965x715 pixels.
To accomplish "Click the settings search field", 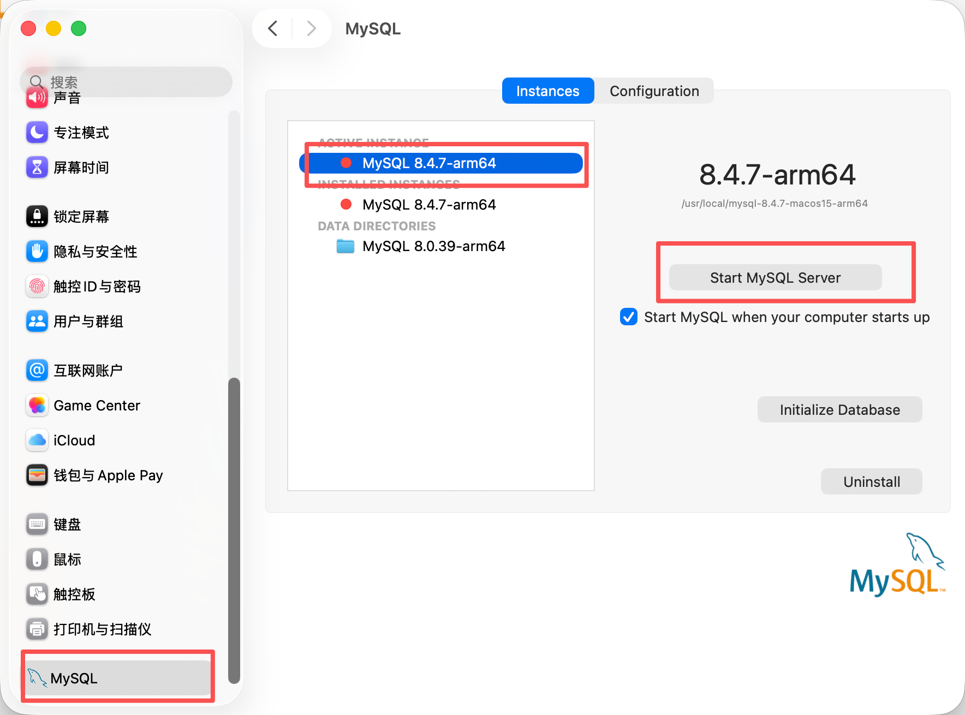I will click(x=131, y=82).
